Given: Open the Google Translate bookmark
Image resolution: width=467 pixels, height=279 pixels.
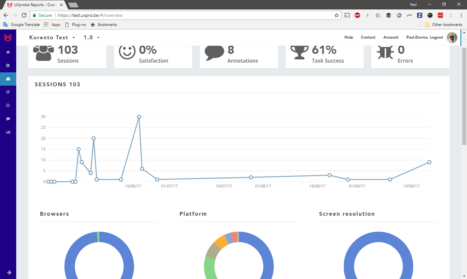Looking at the screenshot, I should [x=21, y=25].
